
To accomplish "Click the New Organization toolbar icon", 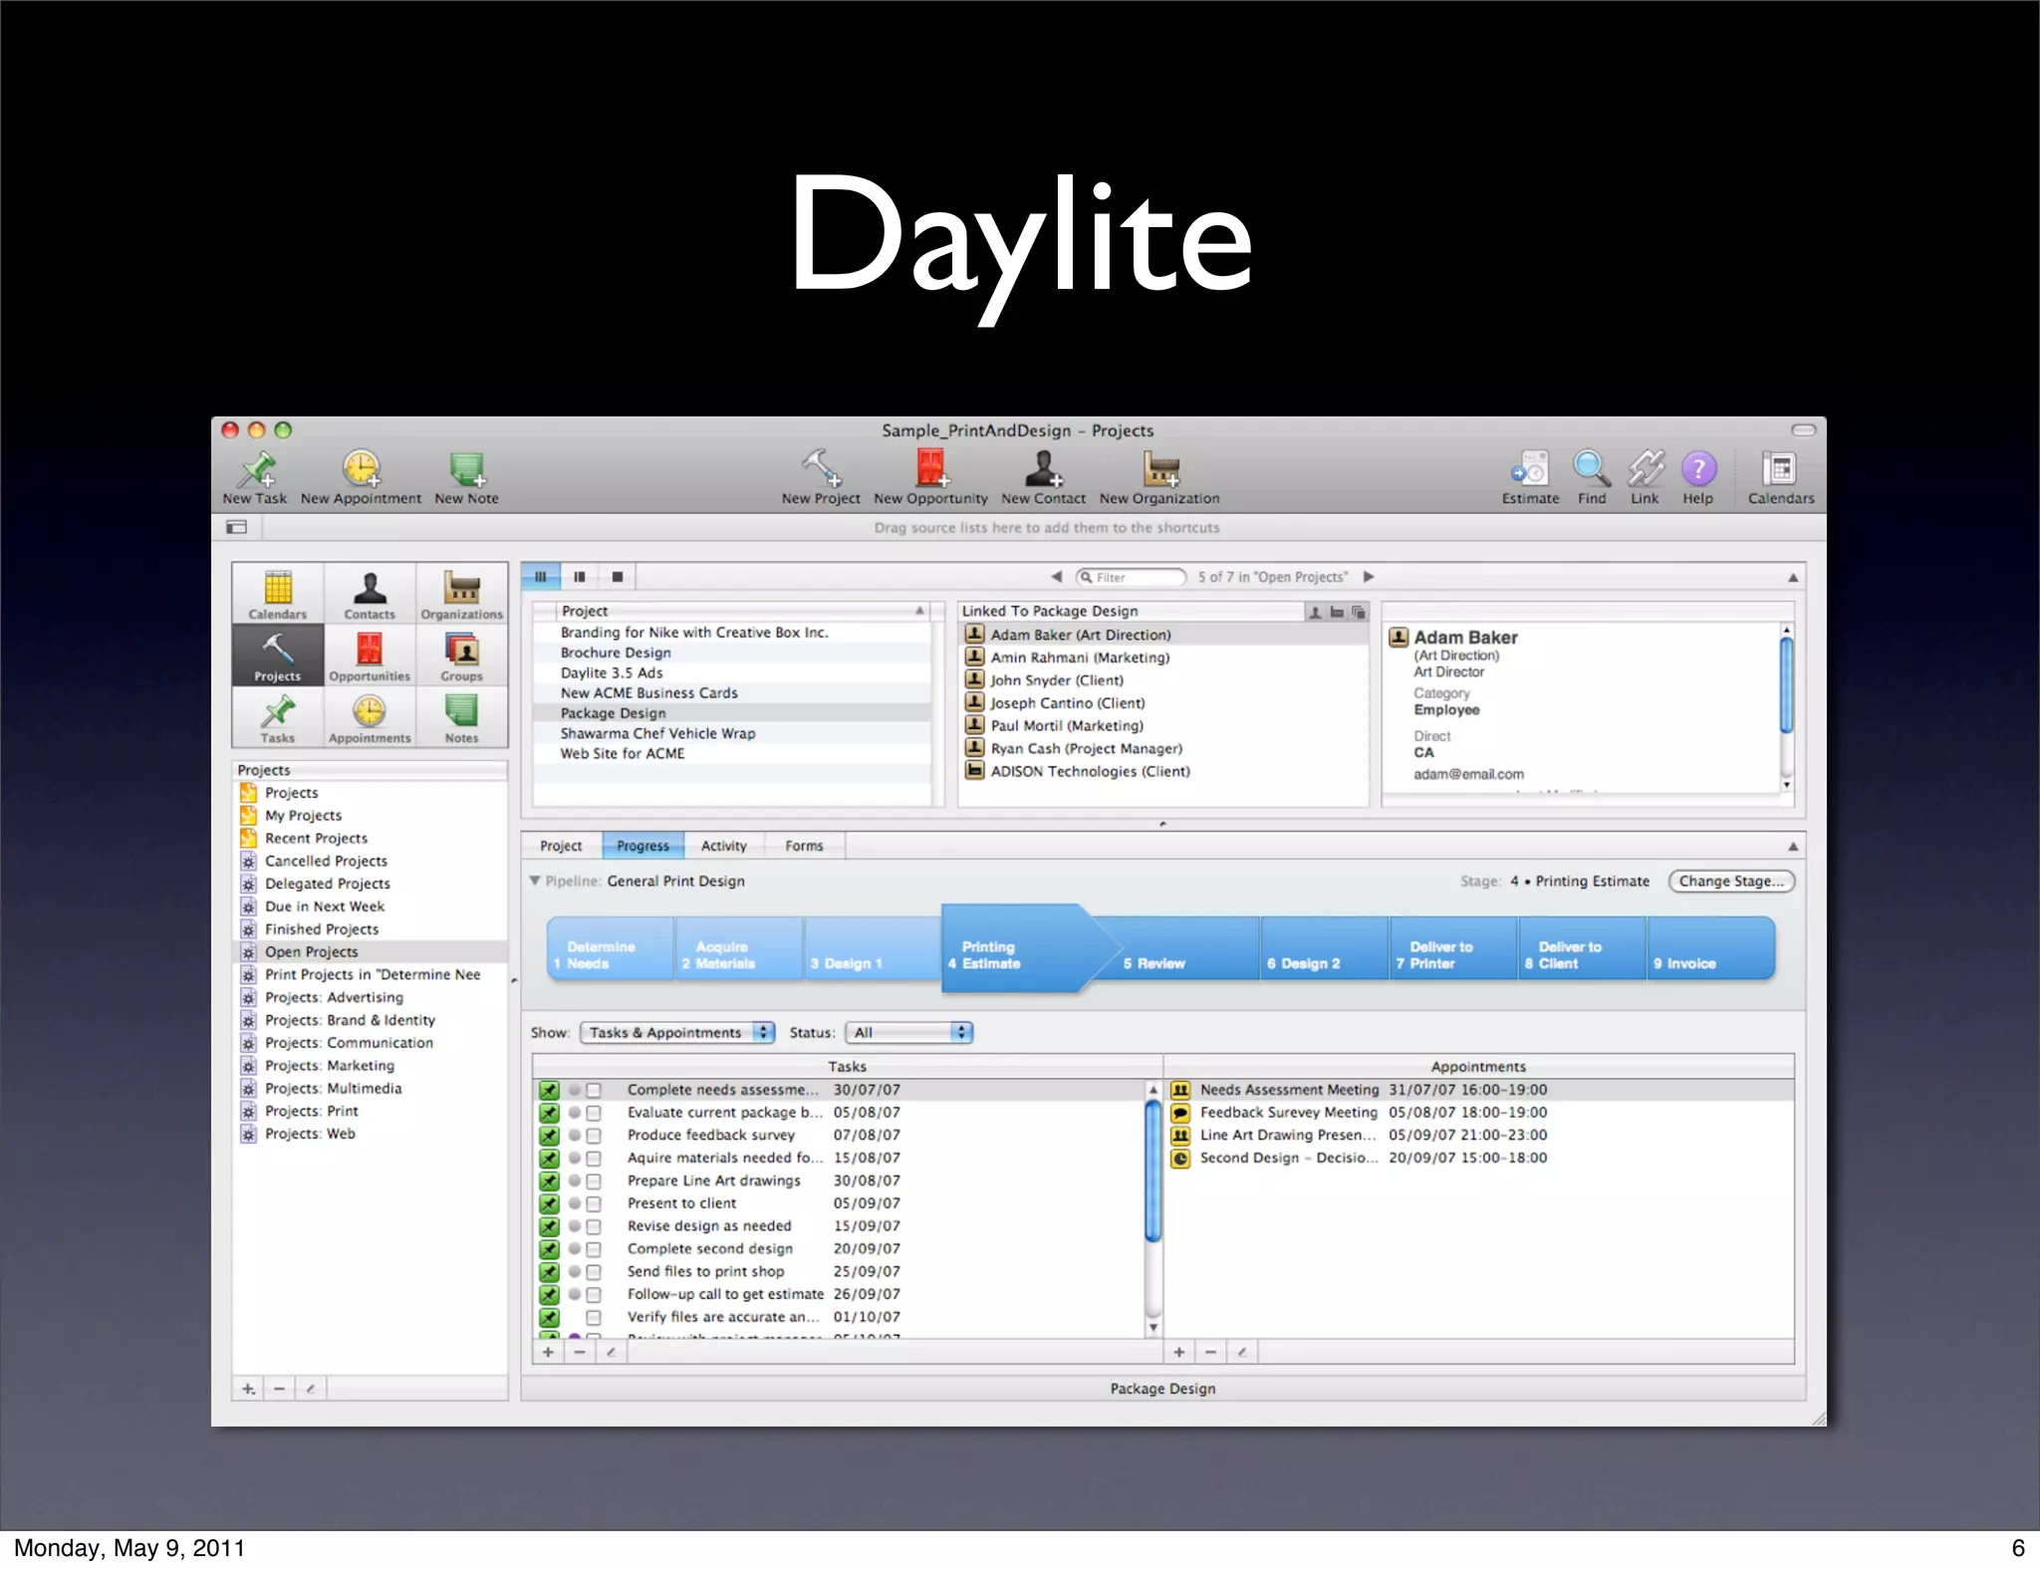I will pos(1159,477).
